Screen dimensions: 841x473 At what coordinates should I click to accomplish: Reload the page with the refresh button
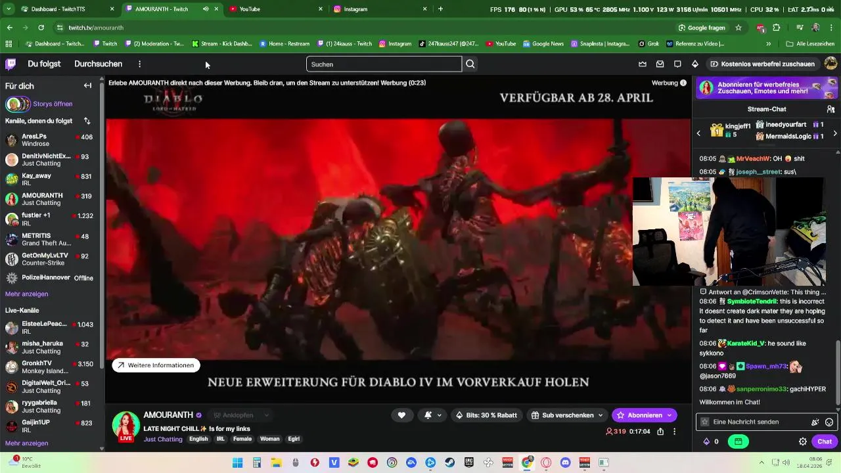[x=41, y=28]
